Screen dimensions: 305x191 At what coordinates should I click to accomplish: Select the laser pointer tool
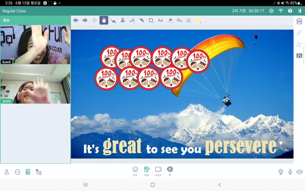click(x=113, y=20)
